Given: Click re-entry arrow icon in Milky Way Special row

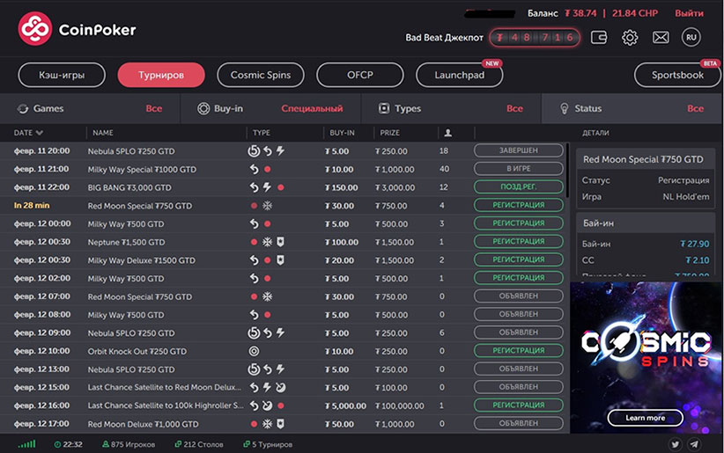Looking at the screenshot, I should 254,169.
